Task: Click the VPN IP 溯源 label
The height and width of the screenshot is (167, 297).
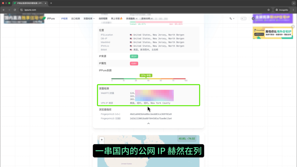Action: [x=107, y=103]
